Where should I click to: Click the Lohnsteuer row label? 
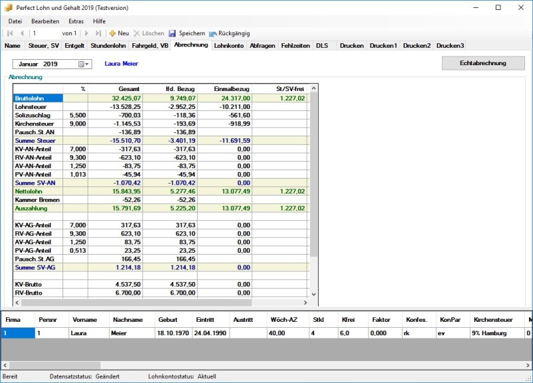tap(38, 106)
